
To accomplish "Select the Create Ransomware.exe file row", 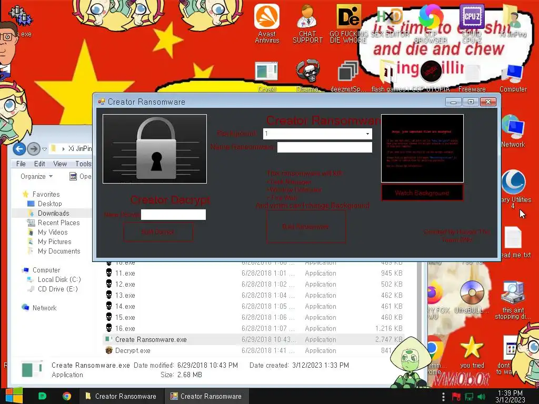I will (254, 339).
